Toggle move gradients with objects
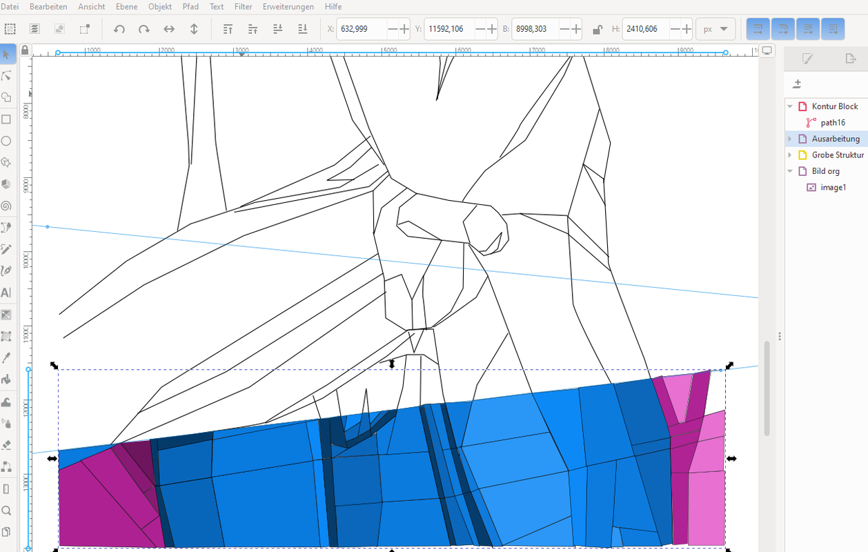 point(808,29)
